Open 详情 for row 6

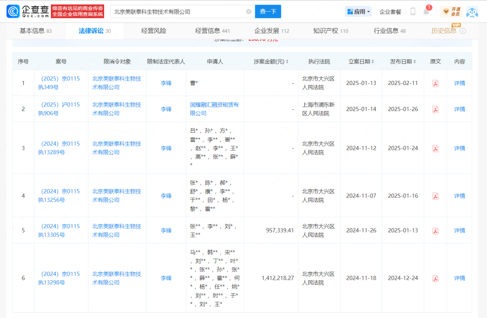click(459, 278)
